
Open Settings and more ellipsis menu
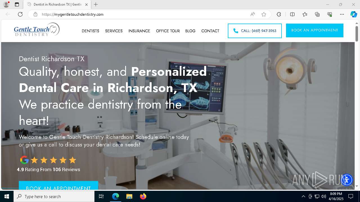pos(342,14)
